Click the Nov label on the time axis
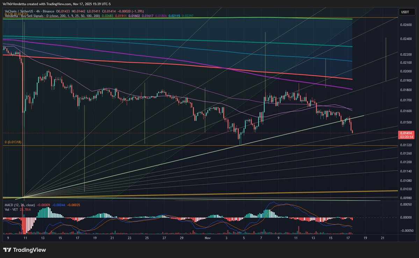The width and height of the screenshot is (419, 258). [208, 238]
